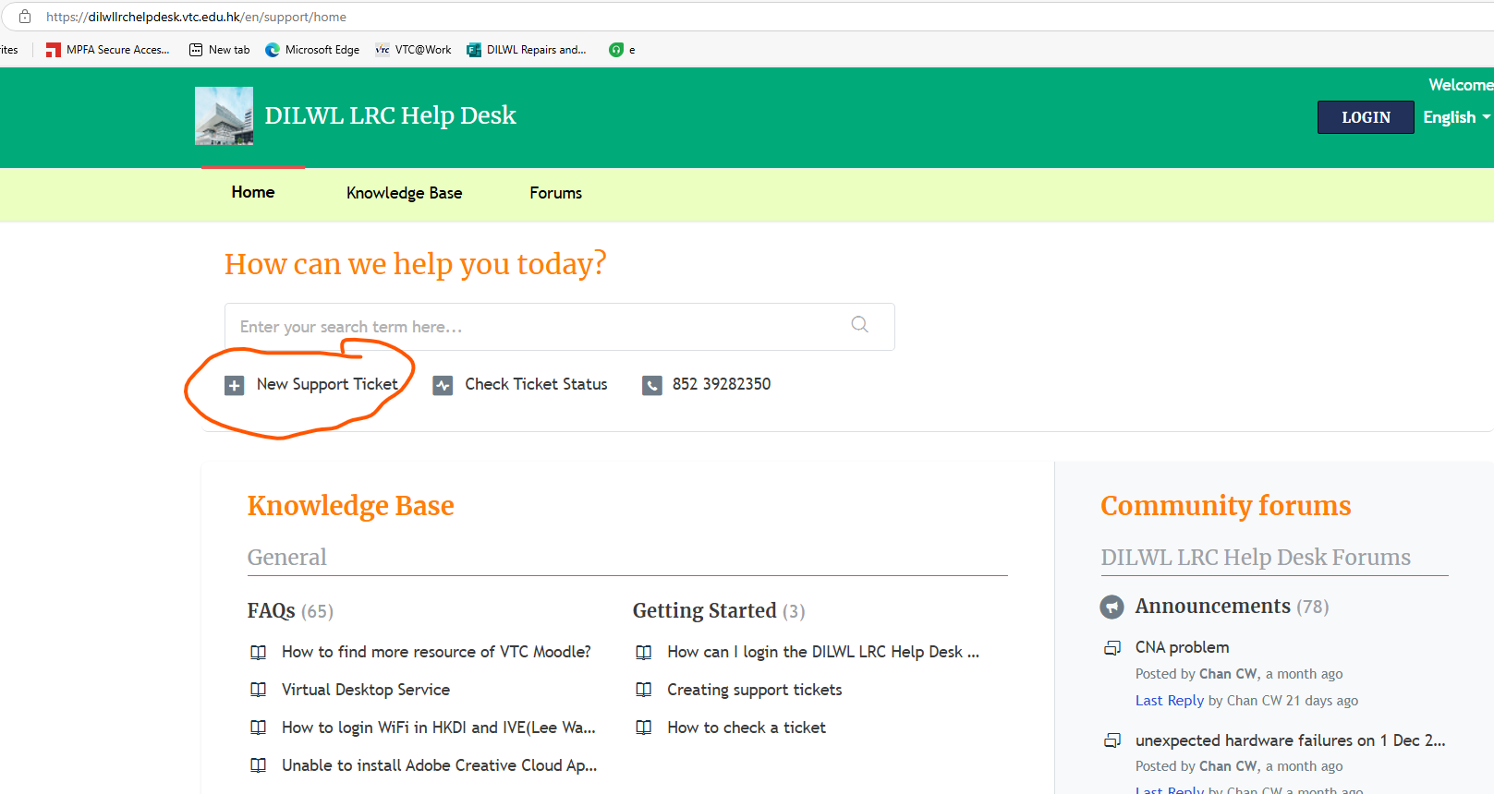The width and height of the screenshot is (1494, 794).
Task: Click the phone number 852 39282350
Action: [722, 384]
